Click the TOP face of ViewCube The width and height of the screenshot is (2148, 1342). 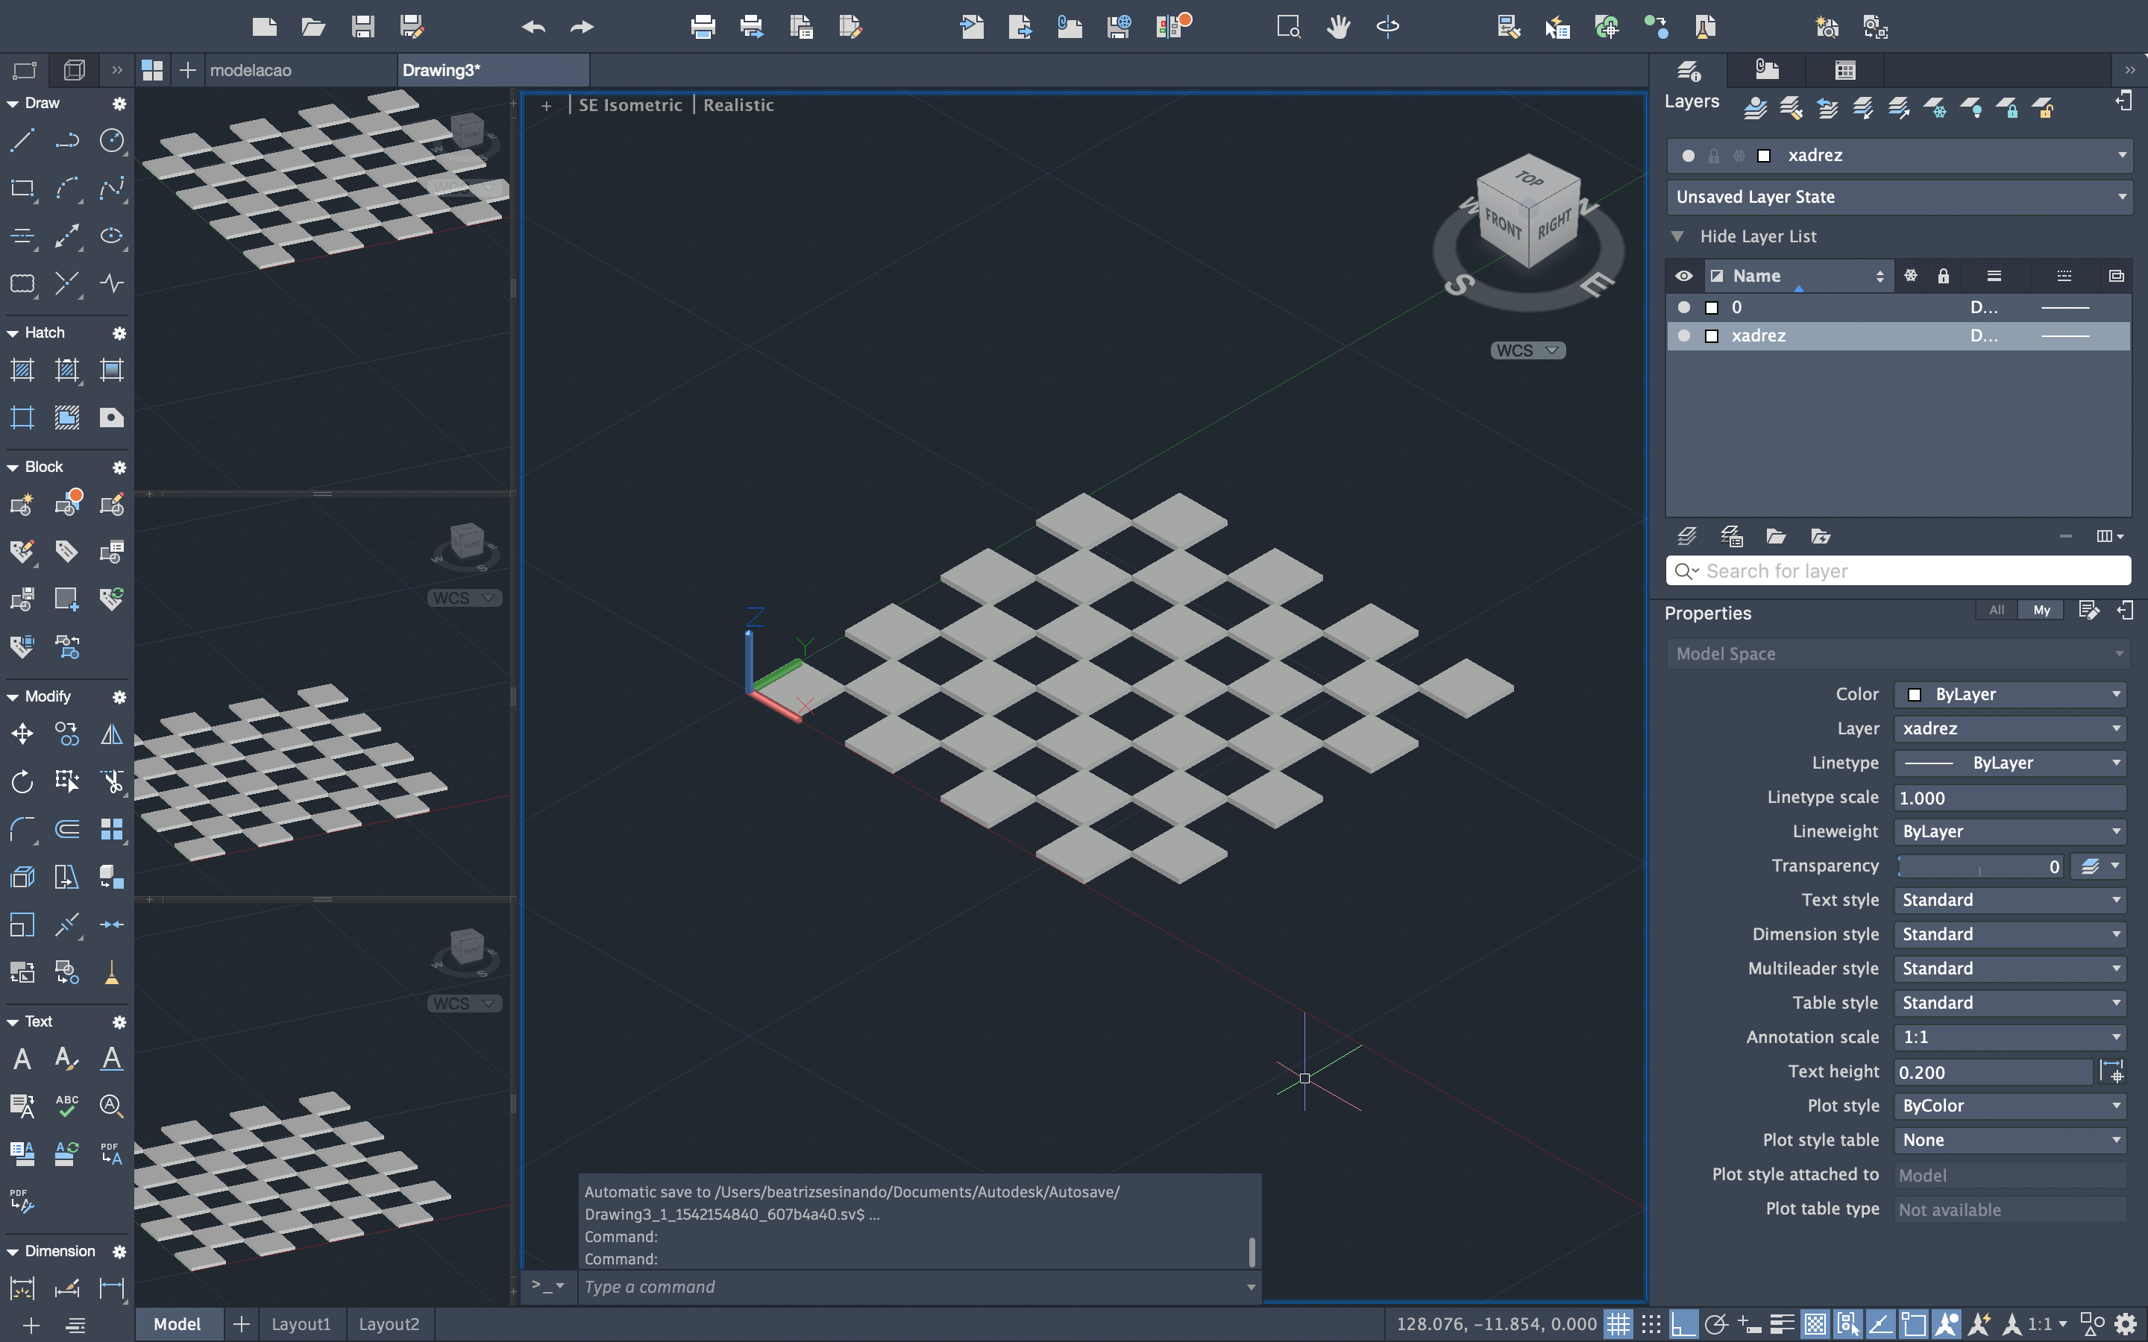pyautogui.click(x=1528, y=177)
